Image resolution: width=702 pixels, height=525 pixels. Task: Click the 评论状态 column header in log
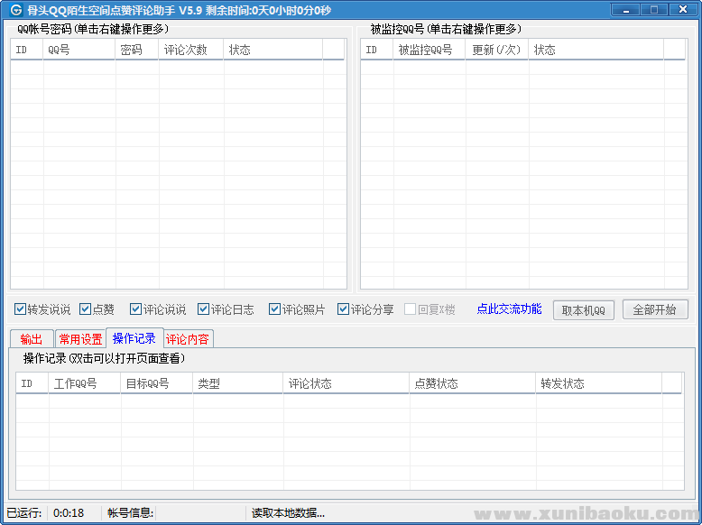tap(346, 383)
